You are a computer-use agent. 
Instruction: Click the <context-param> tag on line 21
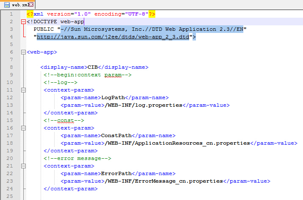click(x=69, y=166)
